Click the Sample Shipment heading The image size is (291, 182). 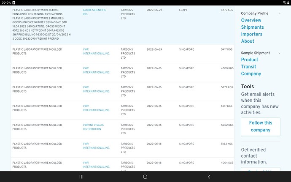[x=255, y=53]
